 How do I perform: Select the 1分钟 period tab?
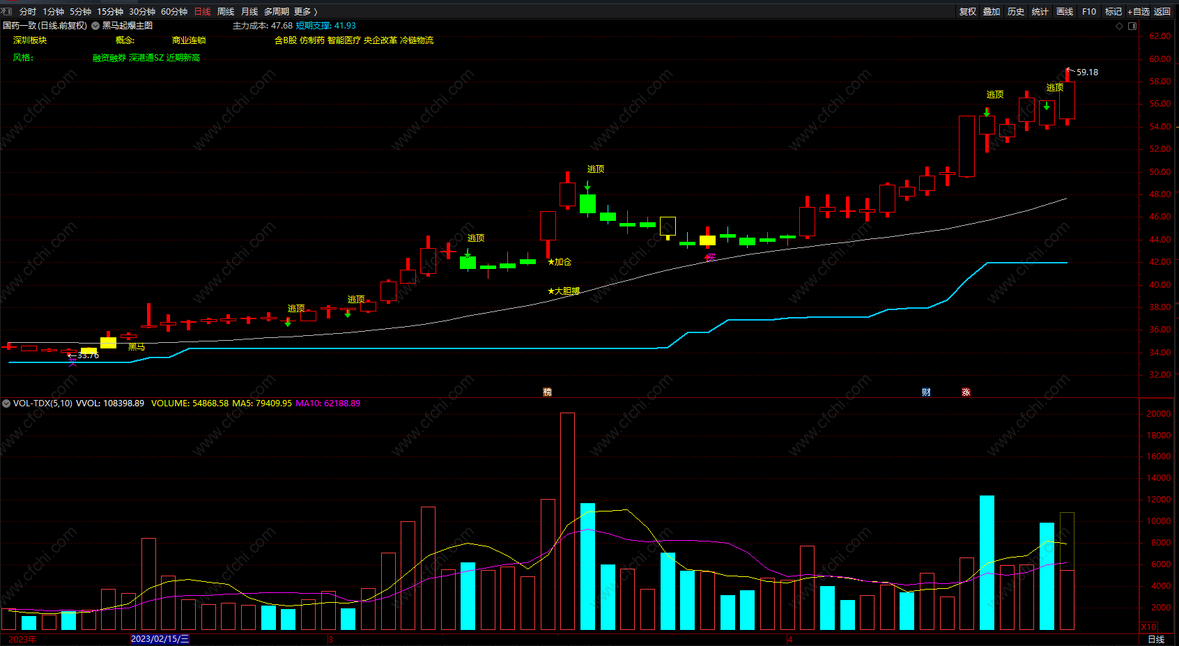pyautogui.click(x=53, y=11)
